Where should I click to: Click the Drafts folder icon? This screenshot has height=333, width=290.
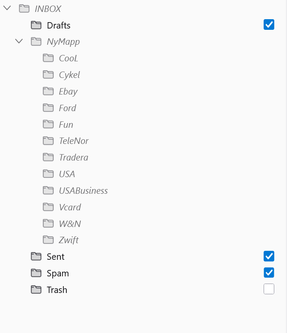tap(36, 25)
